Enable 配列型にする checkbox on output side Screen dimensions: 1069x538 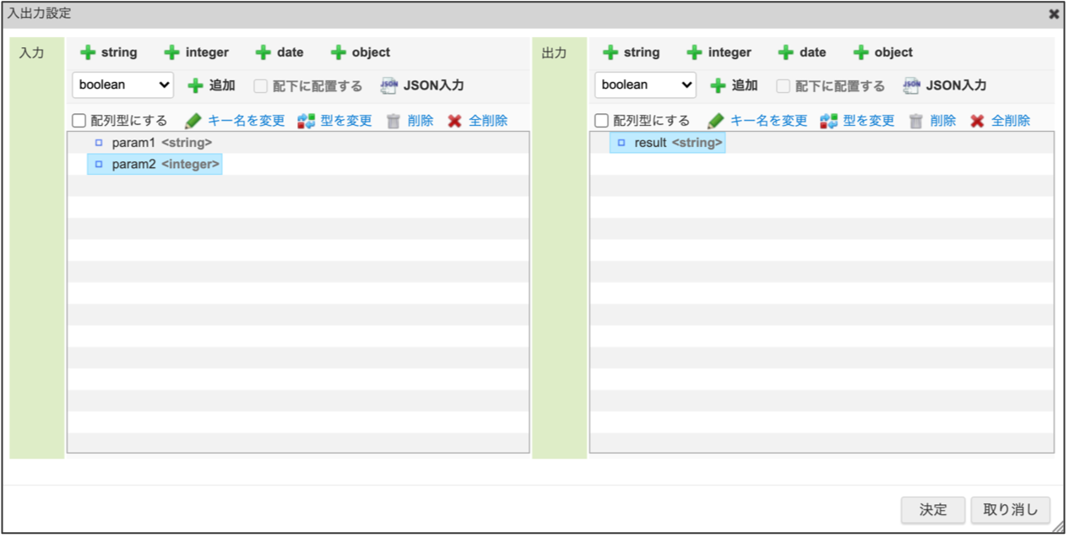[601, 120]
